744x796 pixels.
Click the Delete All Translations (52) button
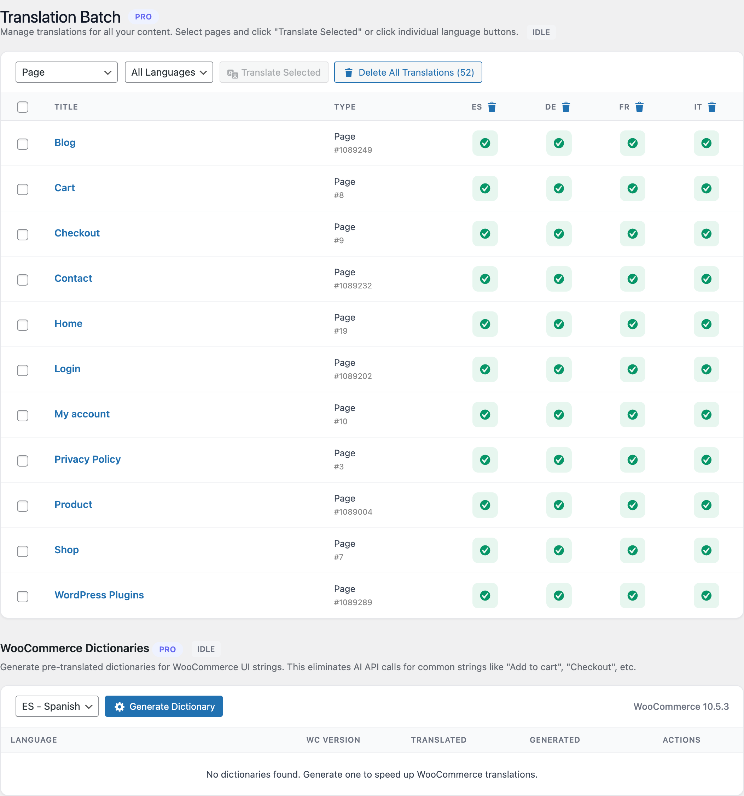[x=408, y=72]
